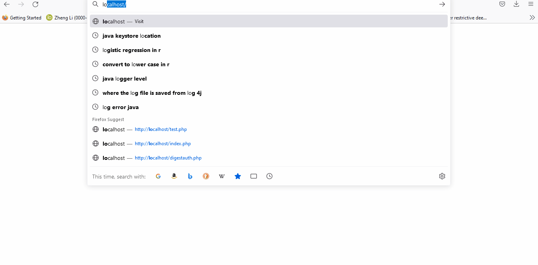Select "java keystore location" suggestion
Image resolution: width=538 pixels, height=265 pixels.
pyautogui.click(x=132, y=36)
